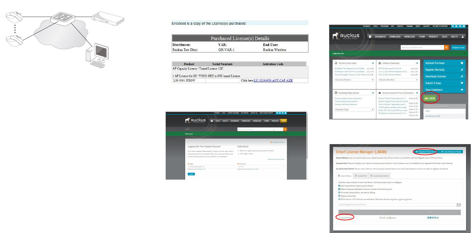Screen dimensions: 471x233
Task: Open the grid menu icon on the login page
Action: (x=212, y=121)
